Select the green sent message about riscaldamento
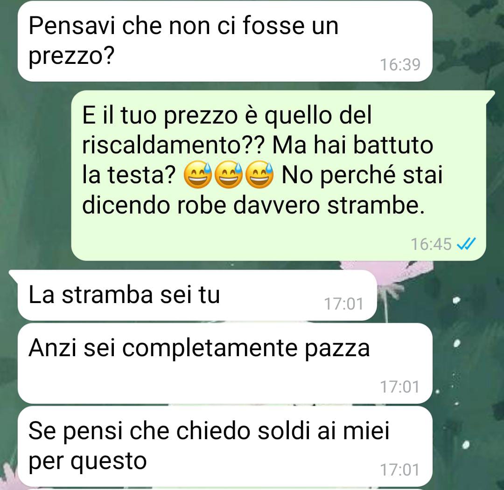Screen dimensions: 504x490 279,175
